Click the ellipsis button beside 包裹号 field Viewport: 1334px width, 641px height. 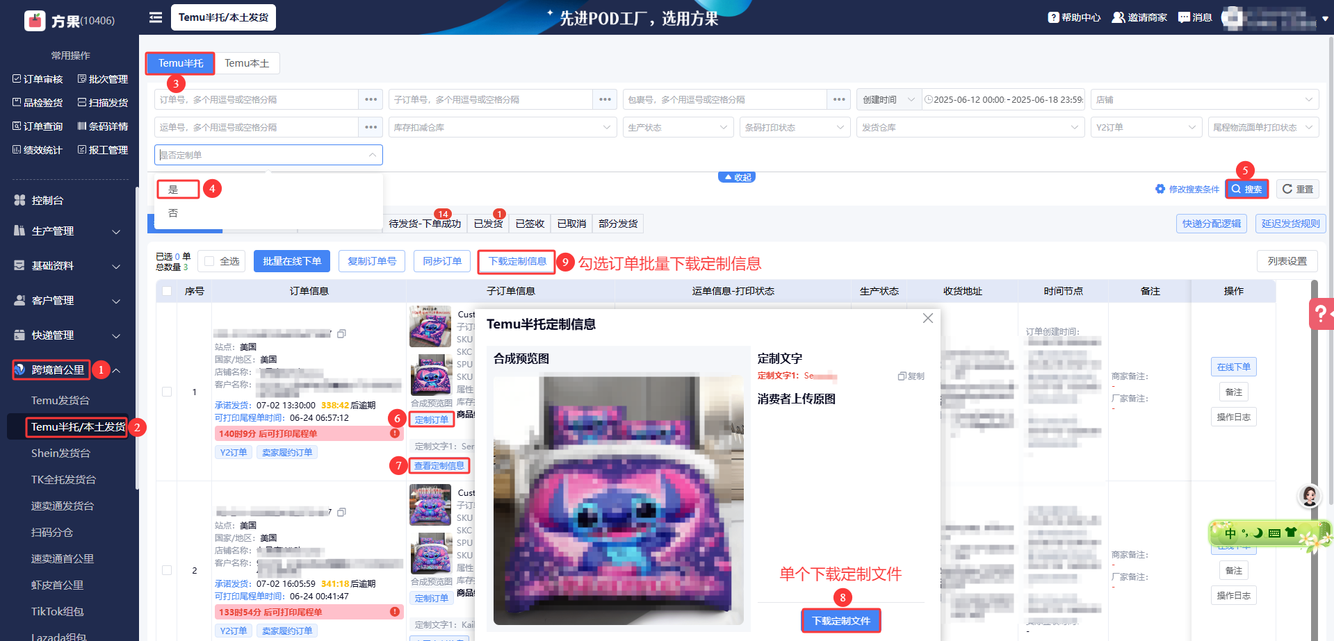[x=839, y=99]
